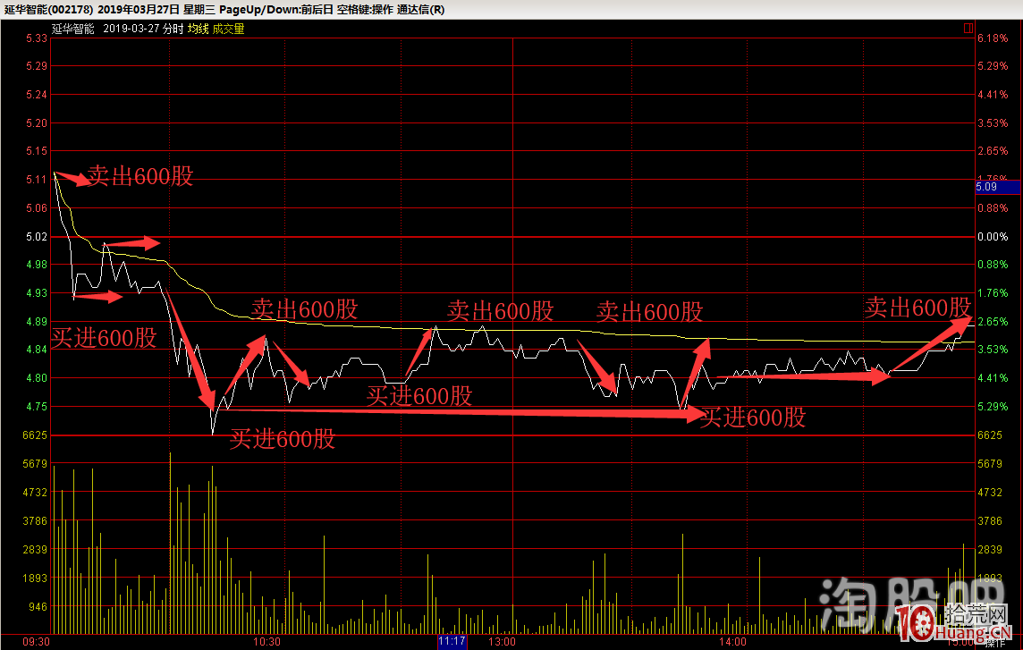
Task: Click the 5.20 price axis label
Action: tap(37, 123)
